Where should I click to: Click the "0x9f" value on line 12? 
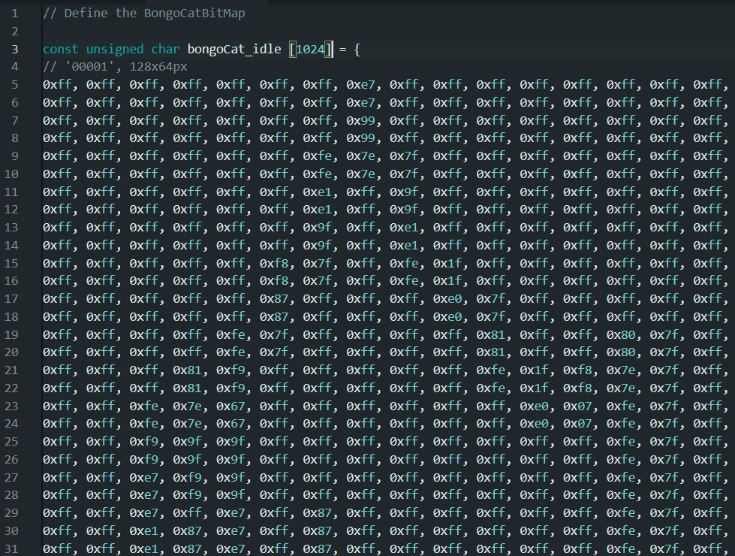(x=404, y=210)
